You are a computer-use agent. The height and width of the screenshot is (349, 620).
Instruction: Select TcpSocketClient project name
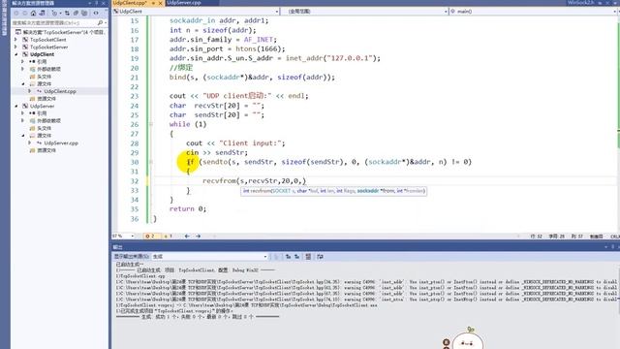(47, 40)
